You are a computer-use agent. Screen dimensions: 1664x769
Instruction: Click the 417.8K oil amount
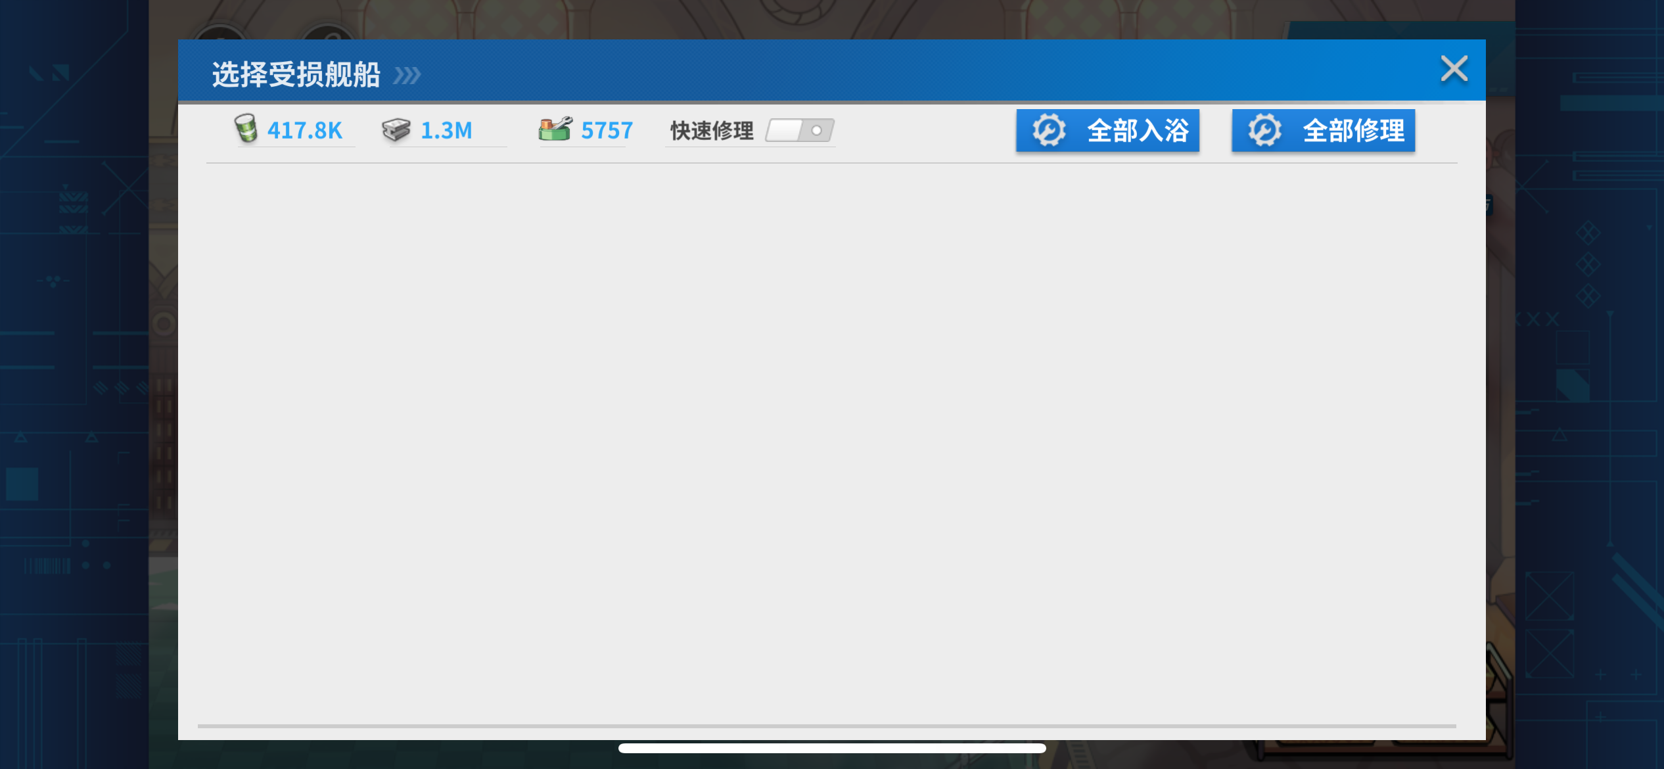click(305, 130)
